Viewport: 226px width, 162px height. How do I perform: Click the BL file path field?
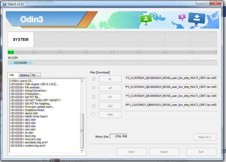[171, 79]
